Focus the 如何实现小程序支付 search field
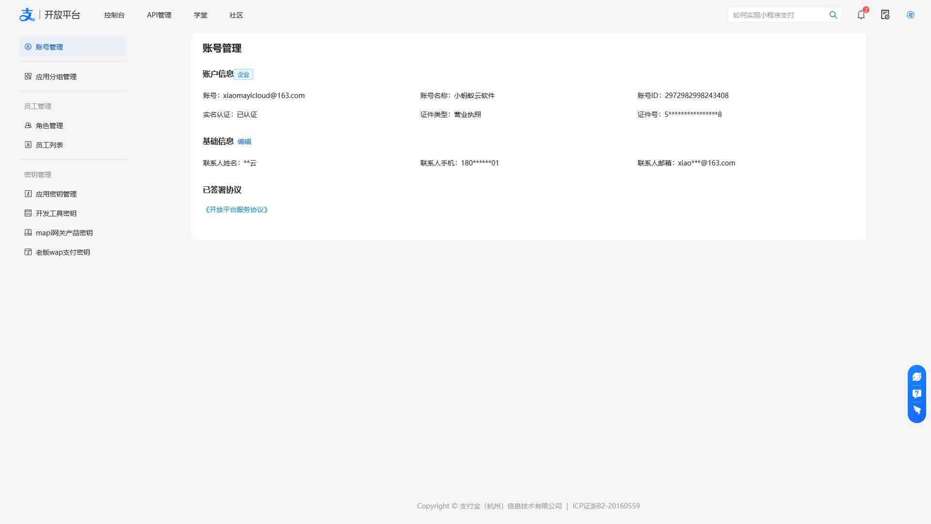 (776, 15)
